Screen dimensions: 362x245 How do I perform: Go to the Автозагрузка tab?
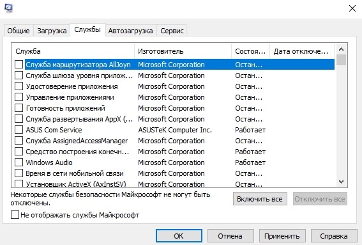pyautogui.click(x=130, y=31)
